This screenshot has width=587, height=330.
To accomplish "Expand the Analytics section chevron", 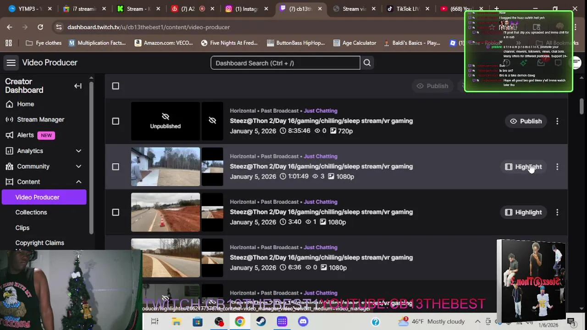I will [x=78, y=151].
